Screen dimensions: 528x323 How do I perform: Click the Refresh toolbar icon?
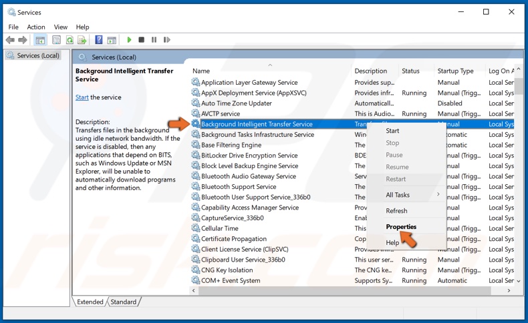(70, 40)
